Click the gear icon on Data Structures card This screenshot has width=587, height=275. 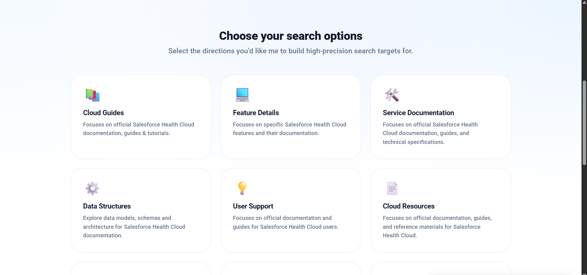coord(92,188)
